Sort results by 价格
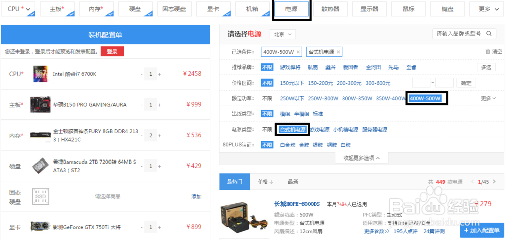The height and width of the screenshot is (240, 507). tap(266, 182)
